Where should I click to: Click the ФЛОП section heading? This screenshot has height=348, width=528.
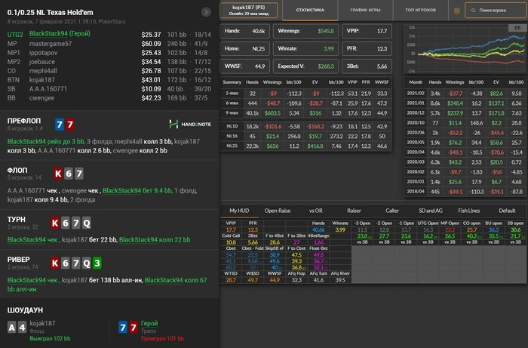coord(17,171)
